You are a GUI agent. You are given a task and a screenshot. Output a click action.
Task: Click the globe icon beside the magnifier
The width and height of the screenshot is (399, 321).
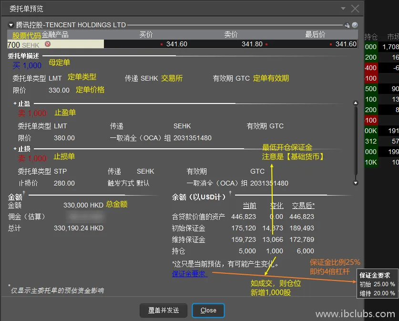click(355, 25)
